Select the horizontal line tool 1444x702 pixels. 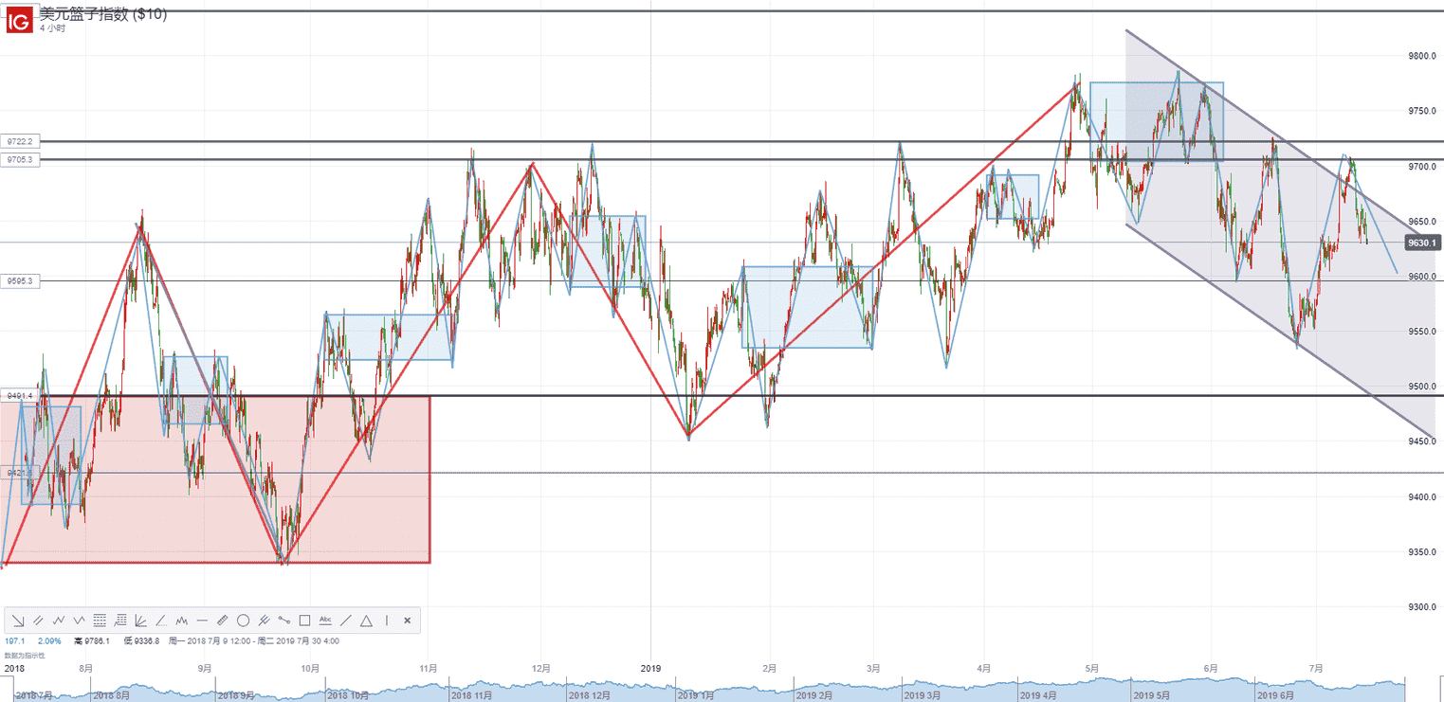[x=202, y=621]
